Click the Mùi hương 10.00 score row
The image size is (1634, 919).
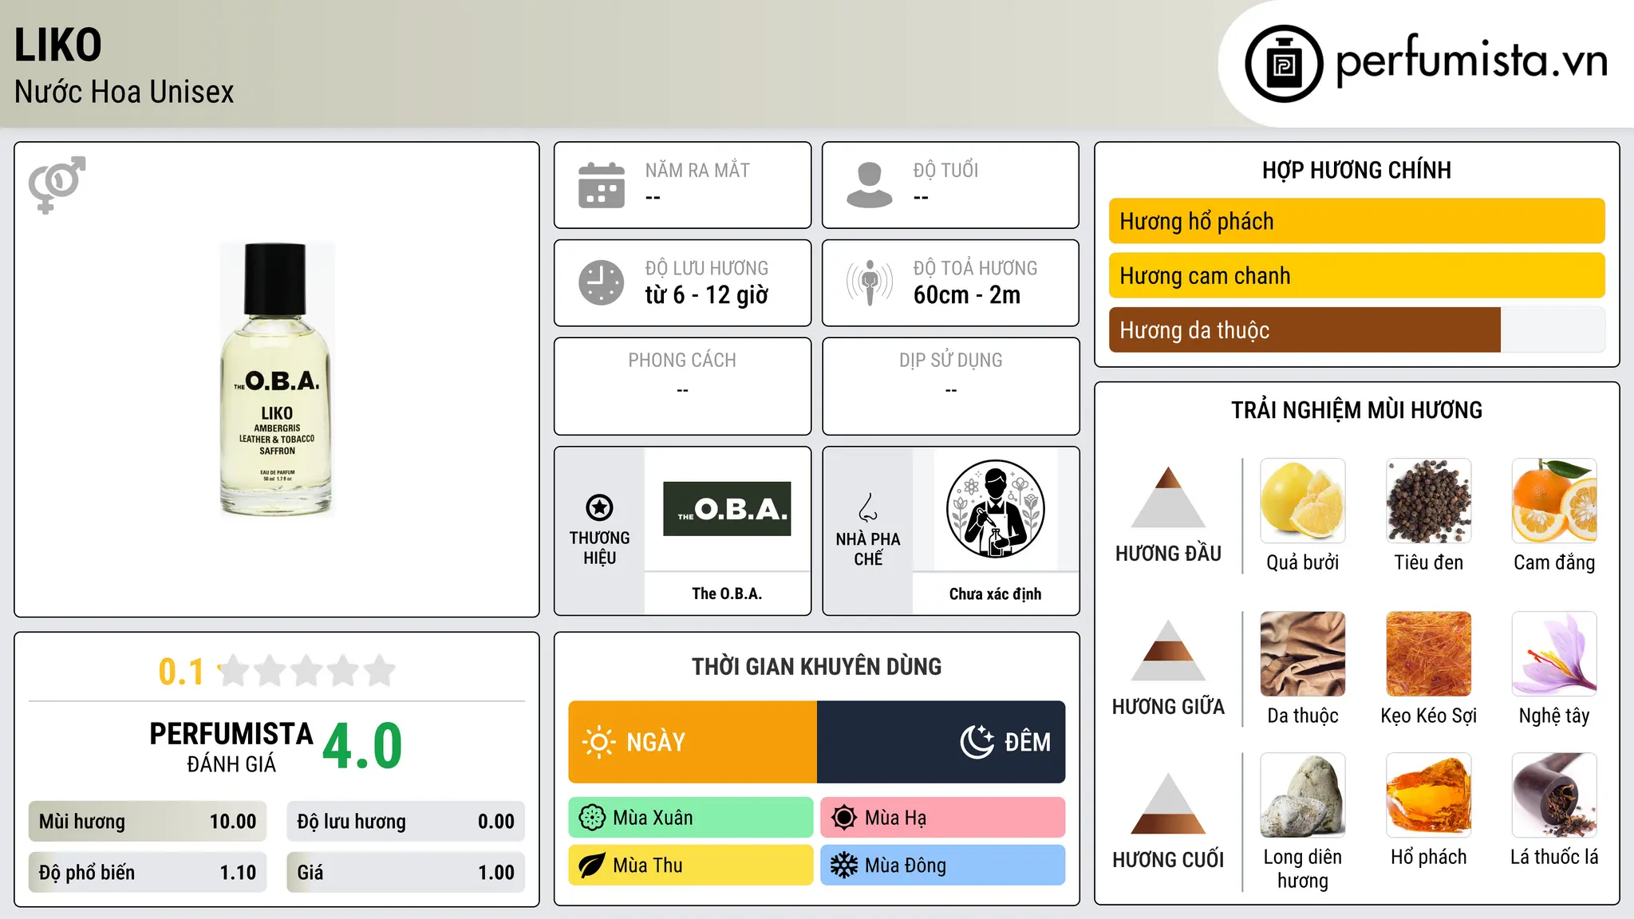coord(148,822)
